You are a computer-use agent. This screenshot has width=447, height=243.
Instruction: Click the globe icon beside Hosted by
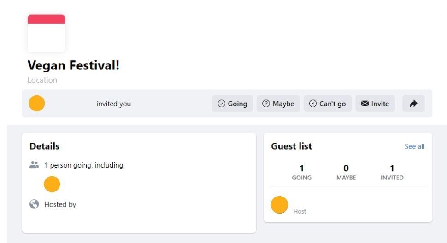click(x=34, y=204)
